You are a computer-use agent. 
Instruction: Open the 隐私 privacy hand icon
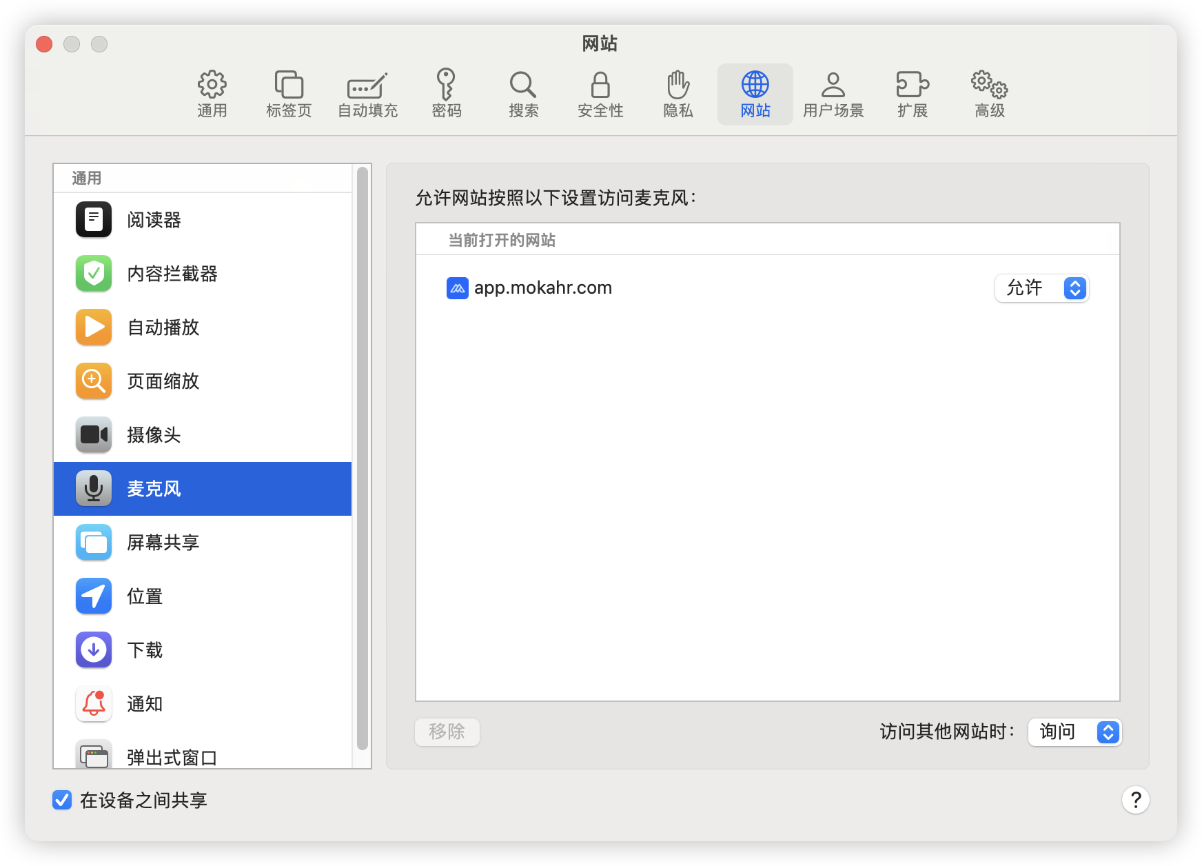[x=678, y=94]
